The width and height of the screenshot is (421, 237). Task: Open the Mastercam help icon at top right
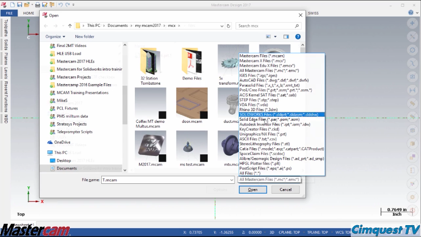click(x=411, y=12)
